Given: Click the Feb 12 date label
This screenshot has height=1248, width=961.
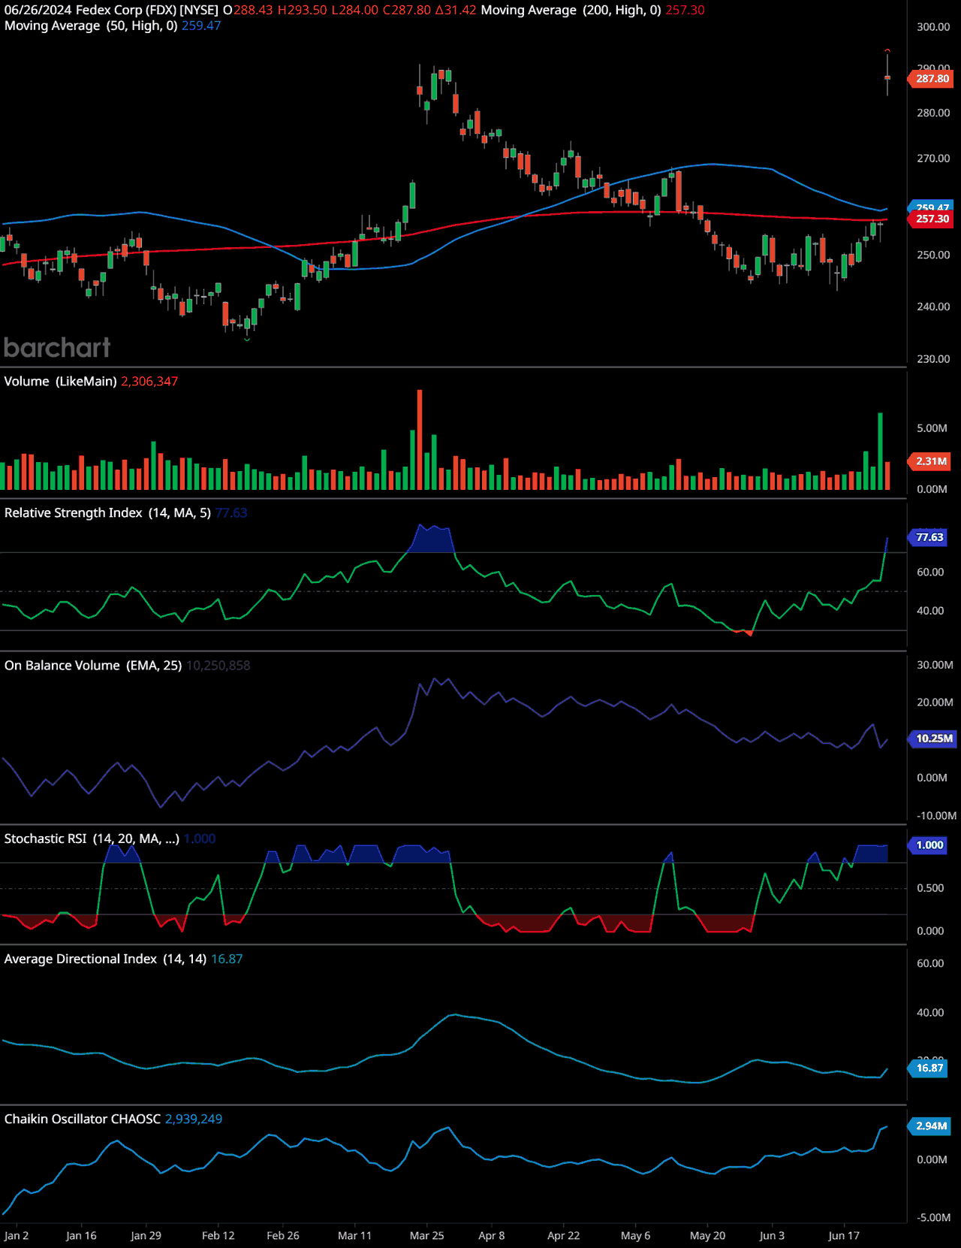Looking at the screenshot, I should 218,1235.
